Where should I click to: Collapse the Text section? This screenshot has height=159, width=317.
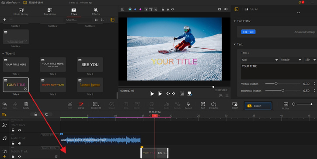pos(234,44)
